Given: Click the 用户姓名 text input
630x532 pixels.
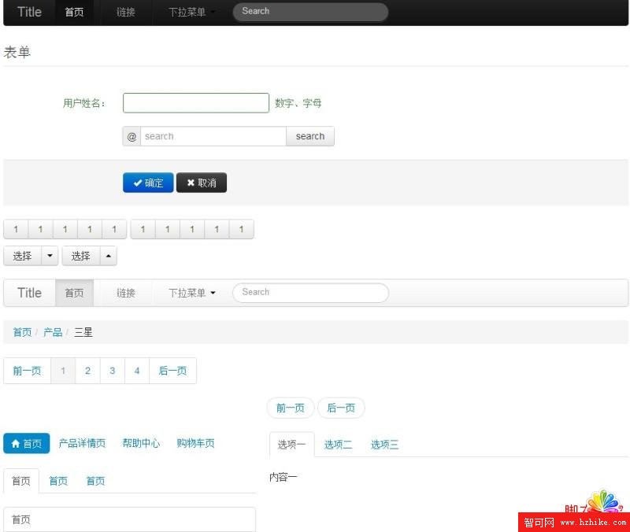Looking at the screenshot, I should click(196, 103).
